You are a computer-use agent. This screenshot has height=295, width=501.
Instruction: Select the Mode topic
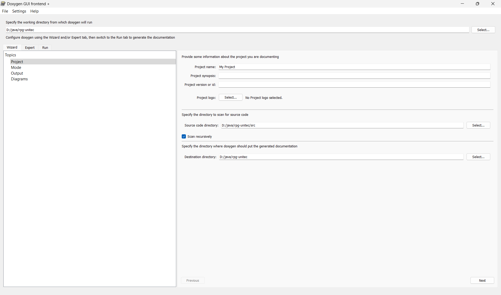[x=93, y=67]
